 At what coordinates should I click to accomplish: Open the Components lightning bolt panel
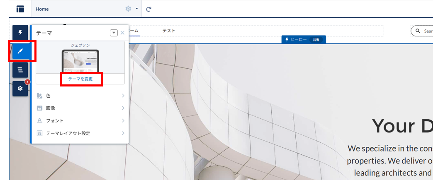click(x=20, y=33)
